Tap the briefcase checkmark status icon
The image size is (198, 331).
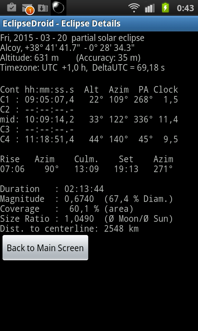12,8
